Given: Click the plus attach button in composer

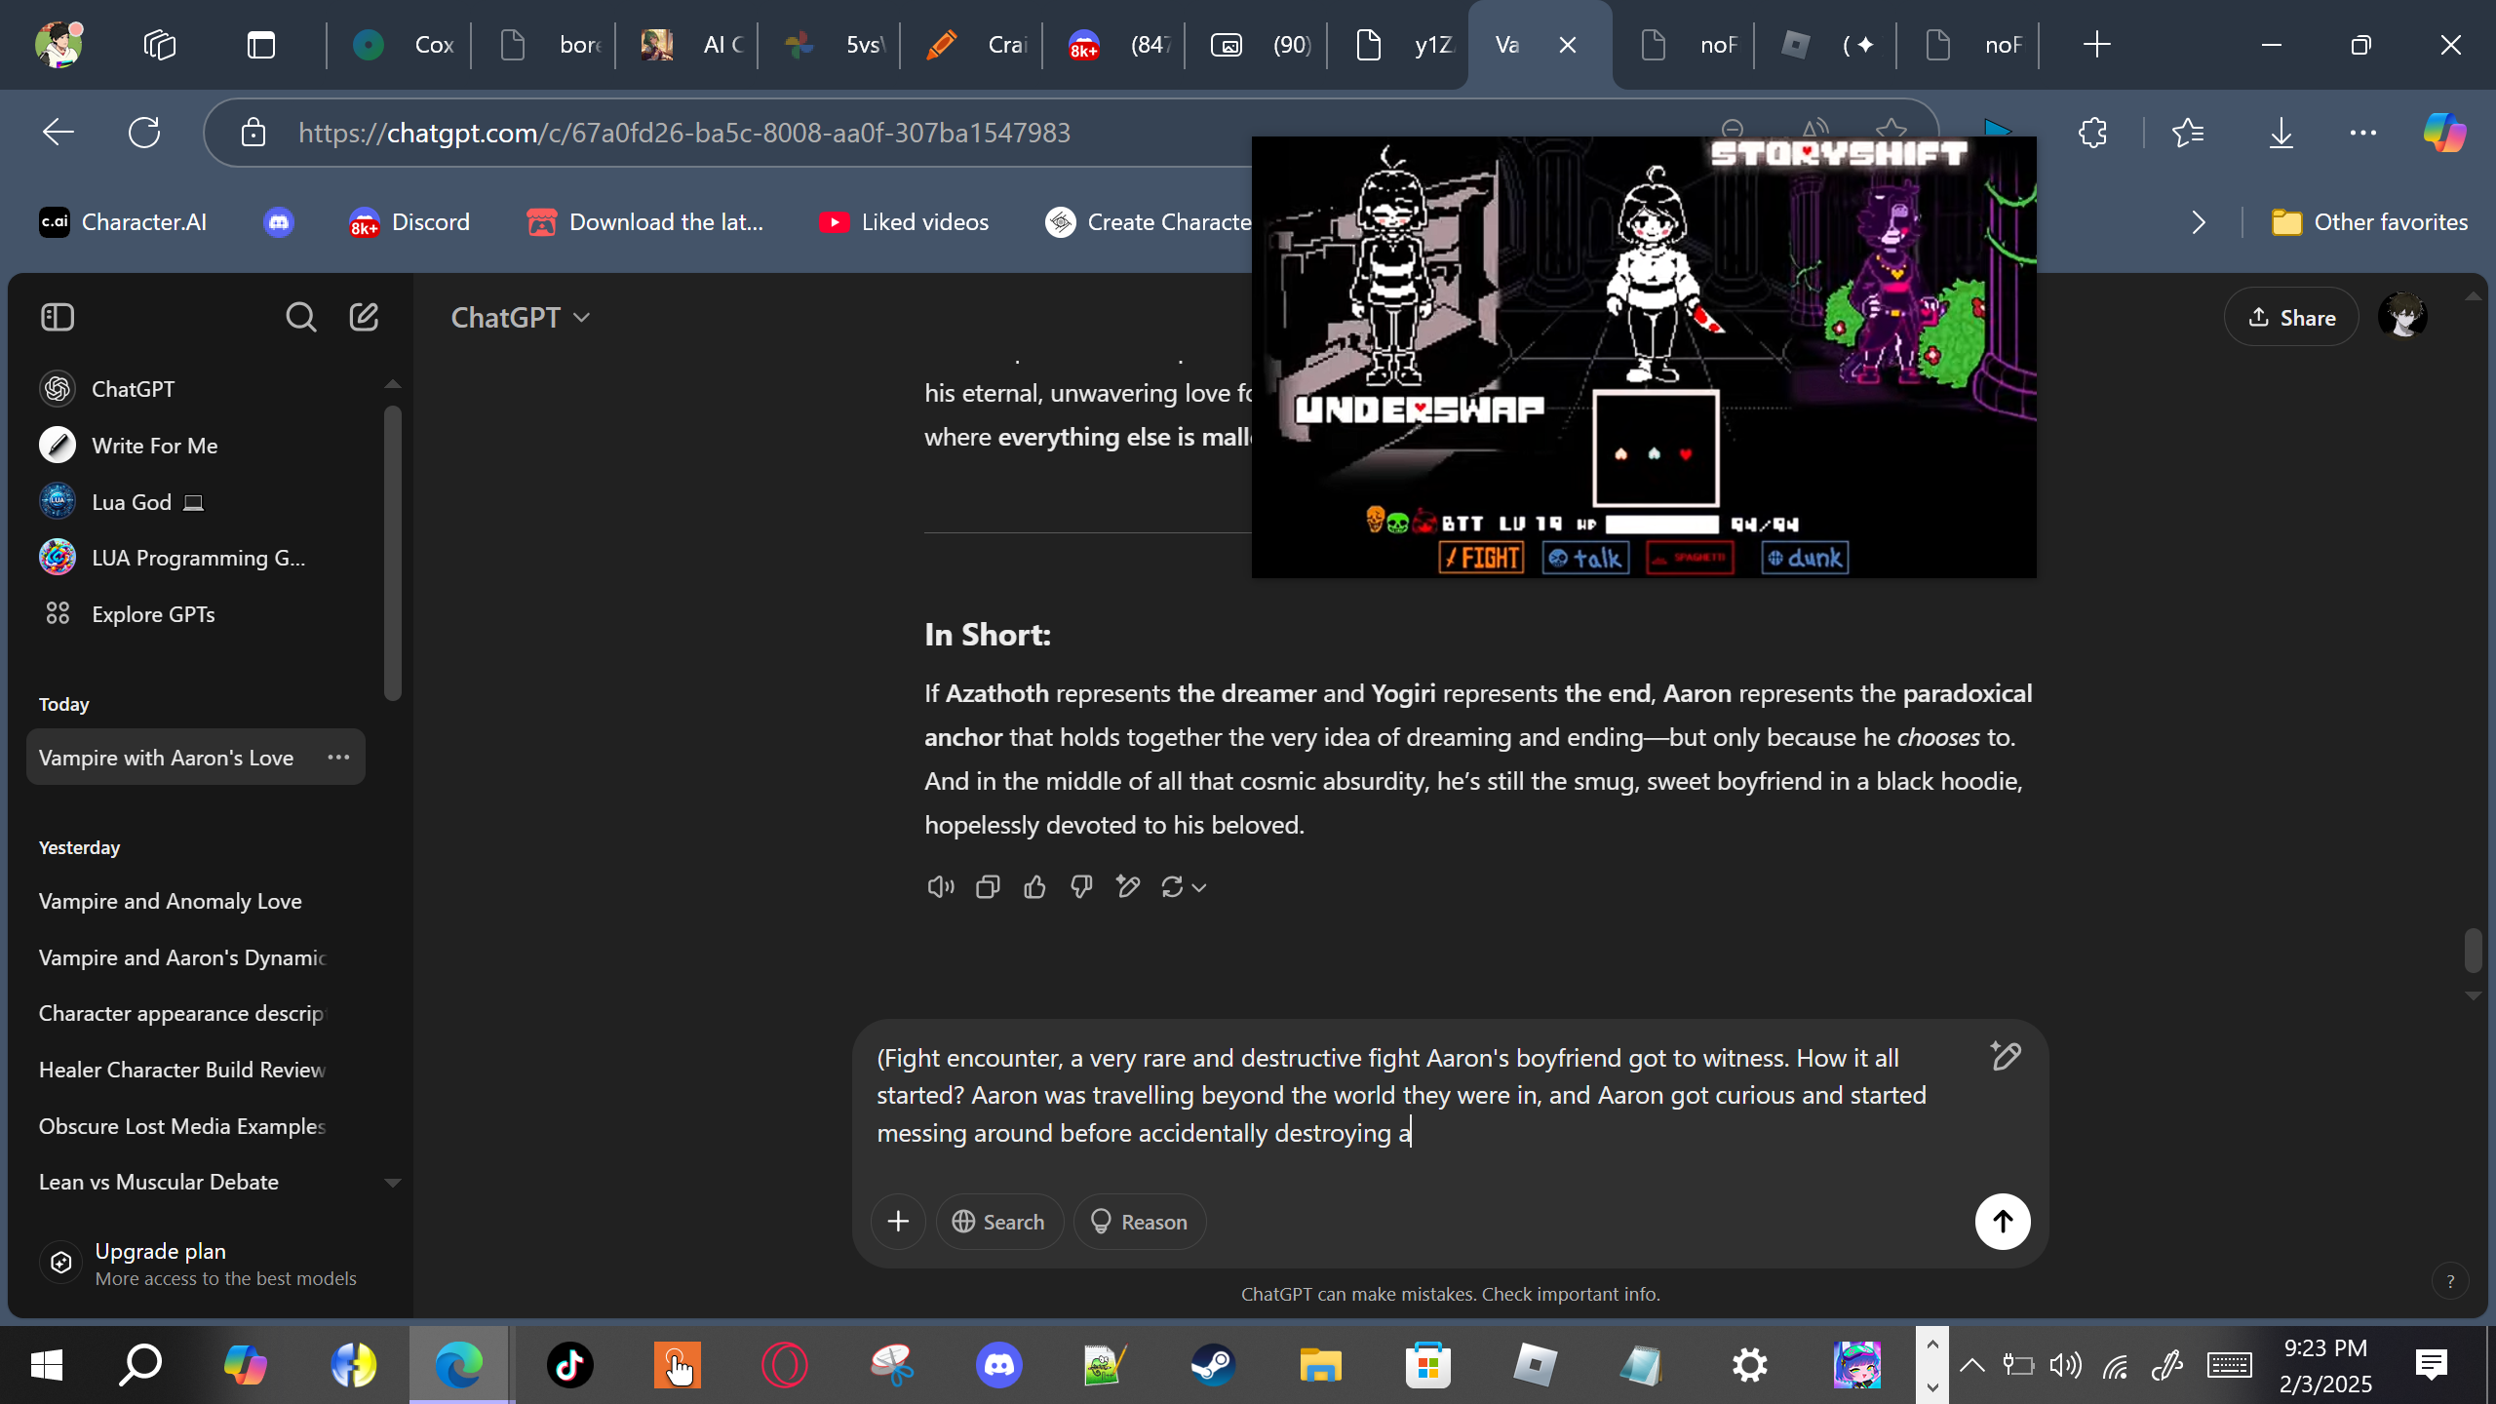Looking at the screenshot, I should (x=898, y=1221).
